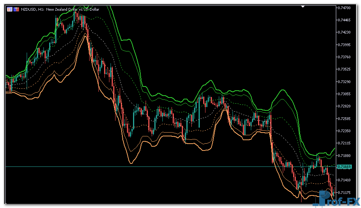This screenshot has height=208, width=361.
Task: Select the 0.72115 price scale label
Action: click(x=345, y=143)
